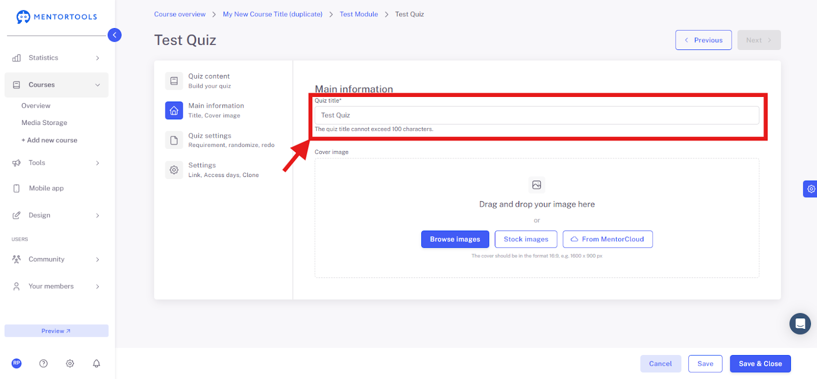Viewport: 817px width, 379px height.
Task: Expand the Your members chevron
Action: point(98,287)
